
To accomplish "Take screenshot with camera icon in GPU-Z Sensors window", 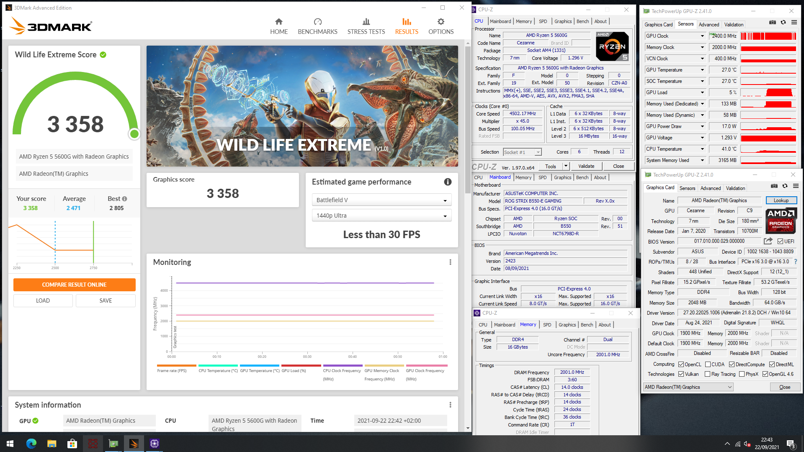I will pyautogui.click(x=773, y=23).
